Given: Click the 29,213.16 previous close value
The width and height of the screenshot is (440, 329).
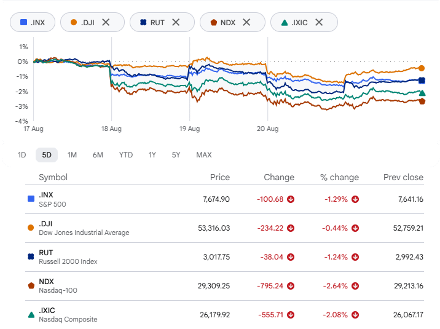Looking at the screenshot, I should (409, 286).
